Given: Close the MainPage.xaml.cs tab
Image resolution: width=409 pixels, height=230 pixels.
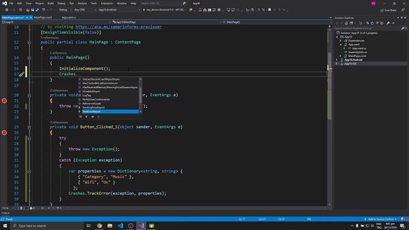Looking at the screenshot, I should click(31, 17).
